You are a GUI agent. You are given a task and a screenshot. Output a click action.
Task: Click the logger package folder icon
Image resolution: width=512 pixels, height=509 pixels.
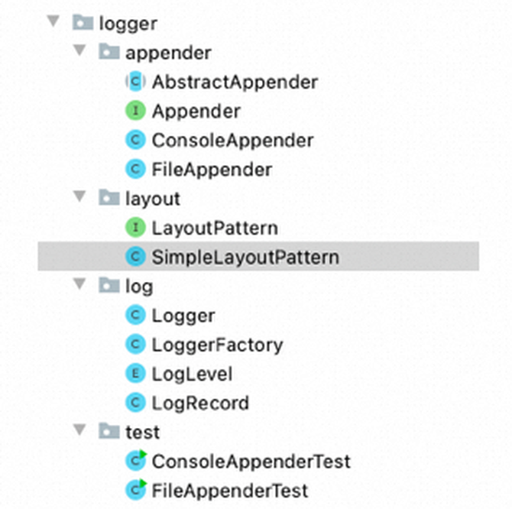pos(83,23)
